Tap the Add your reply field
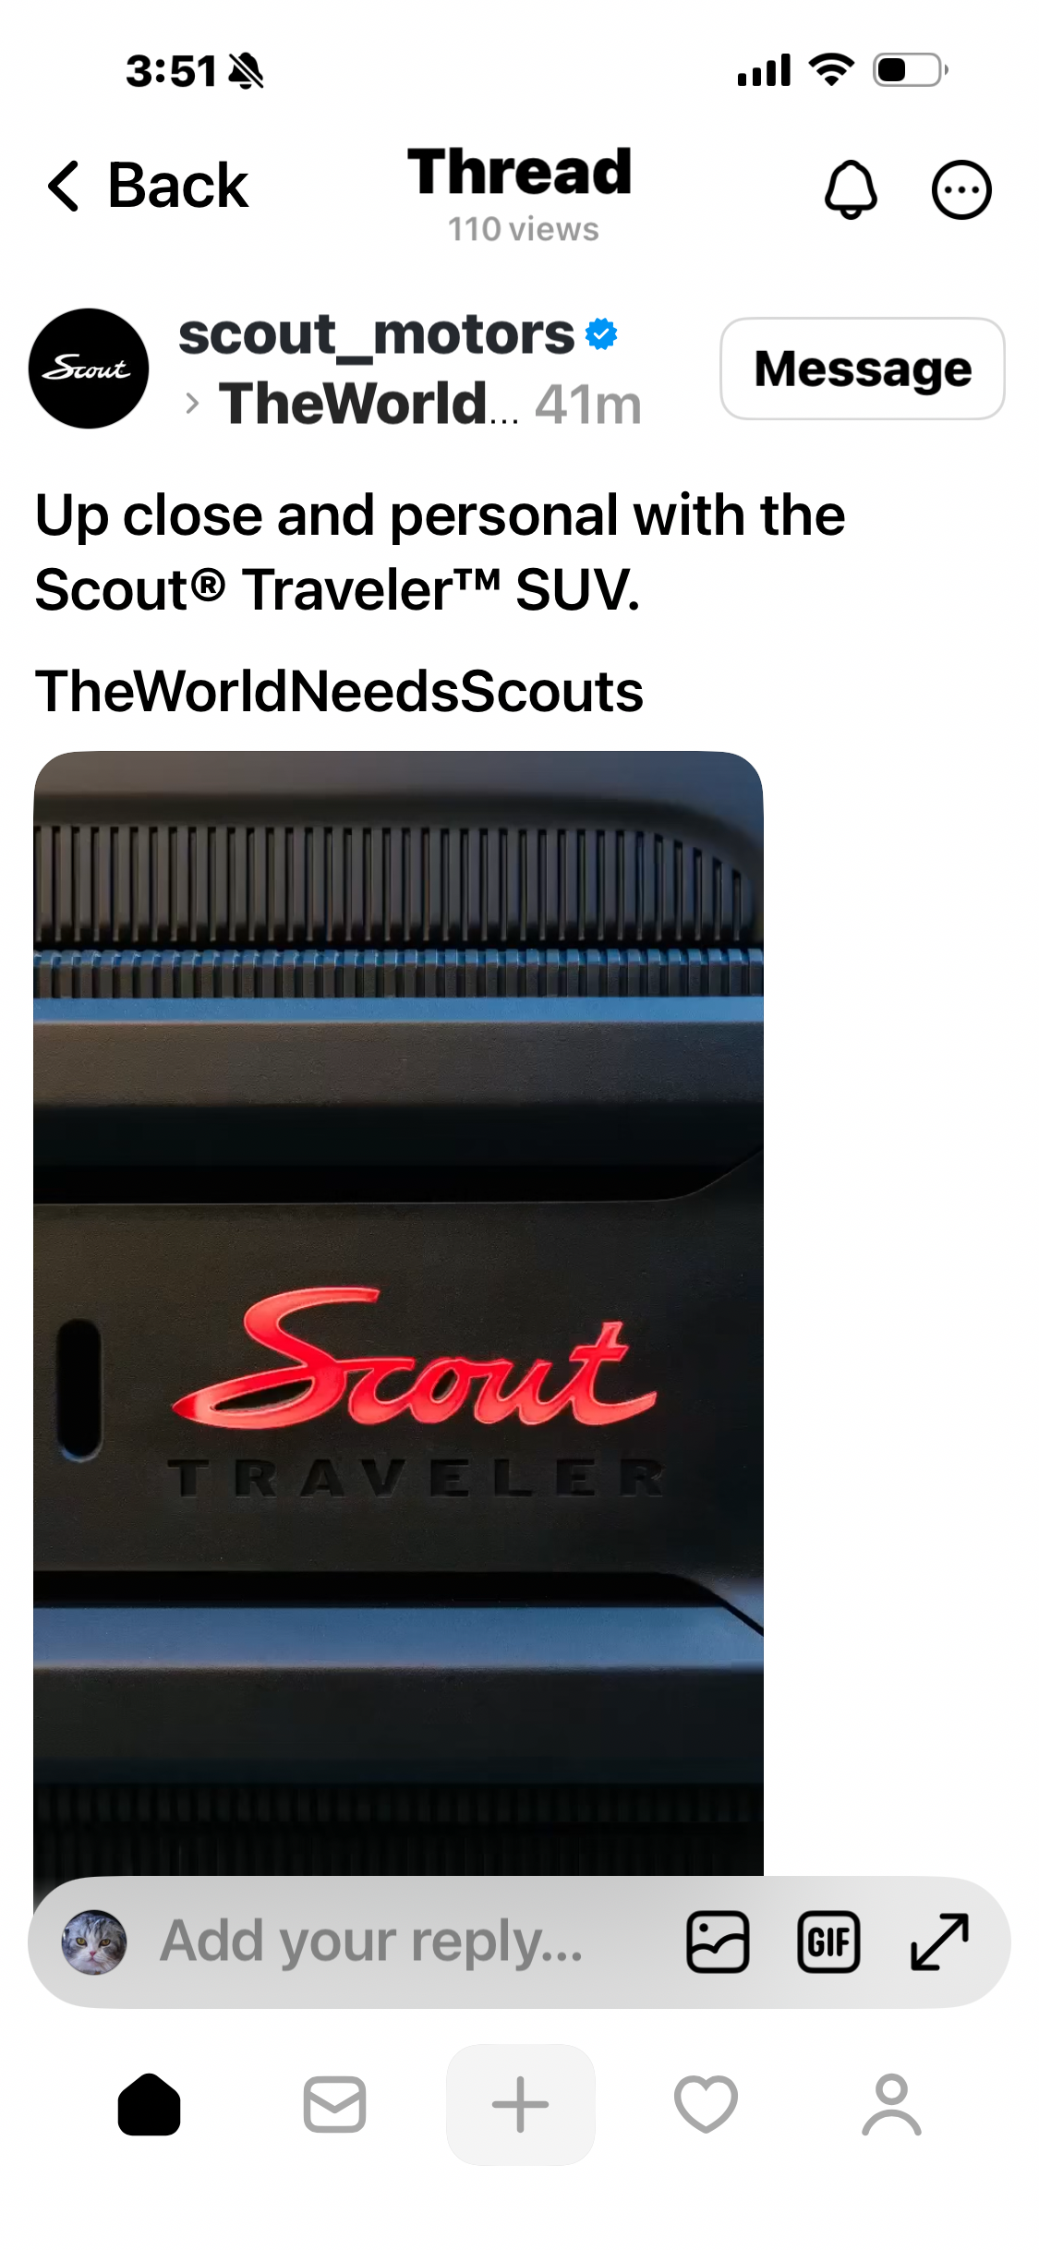The height and width of the screenshot is (2250, 1039). (371, 1941)
